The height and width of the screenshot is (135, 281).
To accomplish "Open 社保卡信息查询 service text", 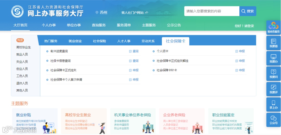I will (61, 61).
